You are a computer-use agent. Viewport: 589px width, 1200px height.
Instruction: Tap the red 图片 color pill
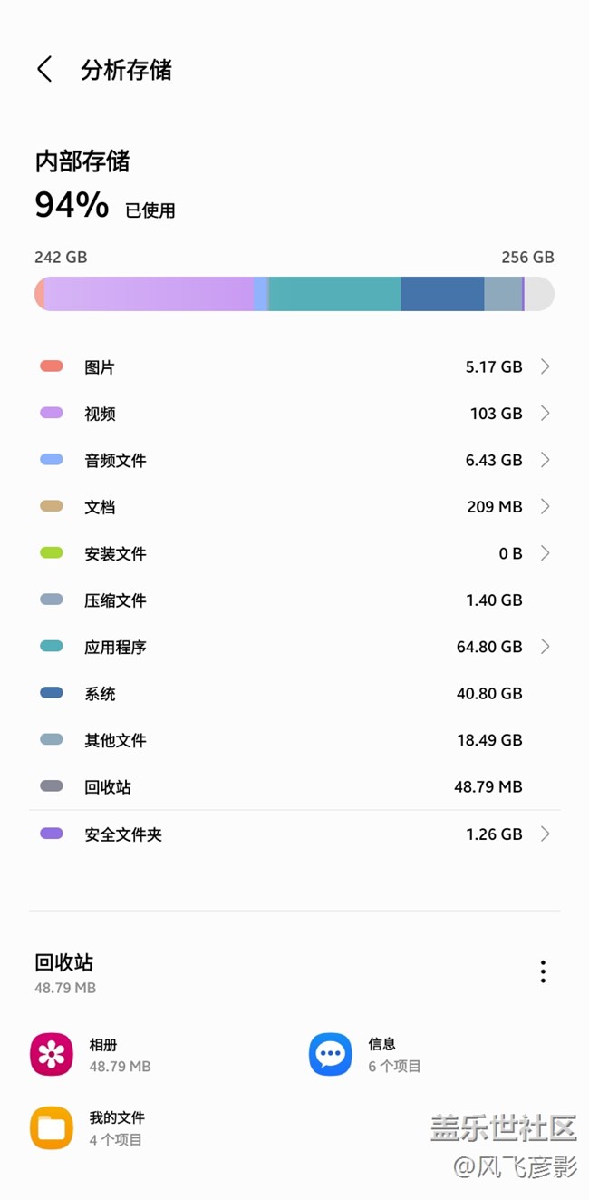(52, 366)
